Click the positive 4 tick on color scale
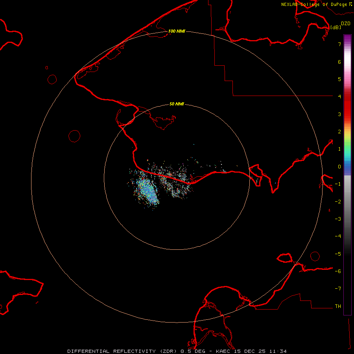The width and height of the screenshot is (354, 354). pos(339,97)
